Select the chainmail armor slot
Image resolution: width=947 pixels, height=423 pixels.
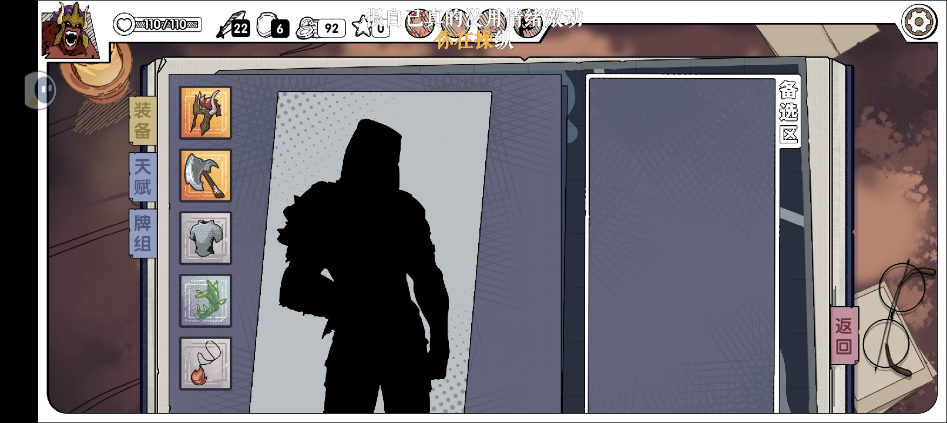coord(206,238)
